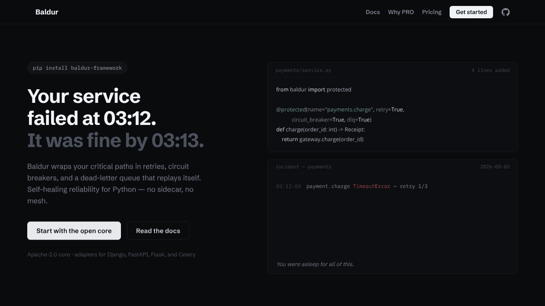Click the TimeoutError text

point(371,186)
